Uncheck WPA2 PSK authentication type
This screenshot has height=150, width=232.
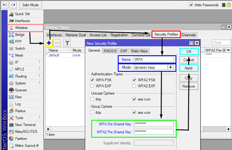134,80
